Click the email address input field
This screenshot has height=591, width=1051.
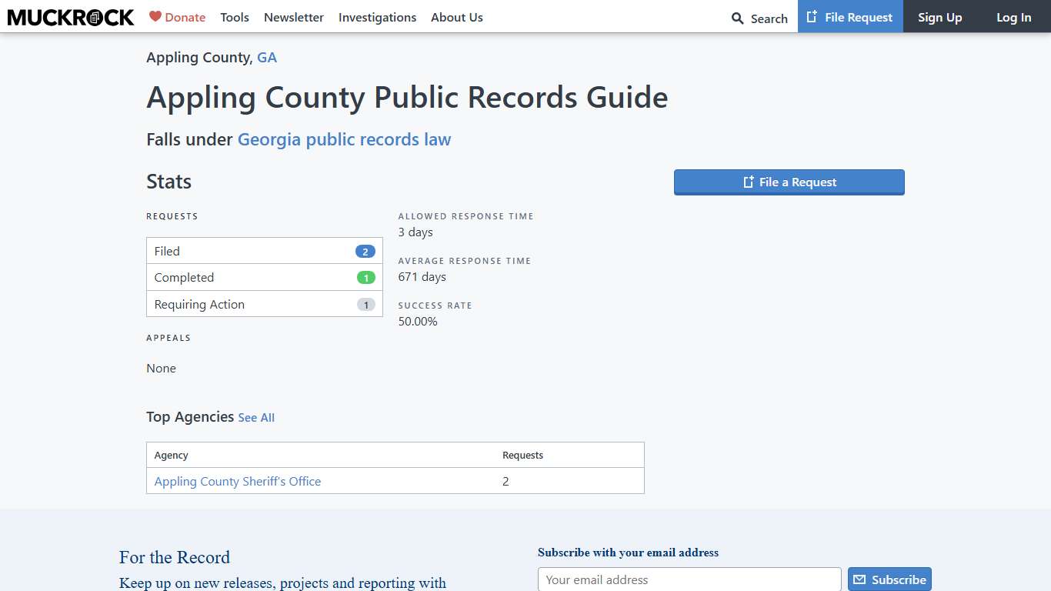tap(689, 579)
